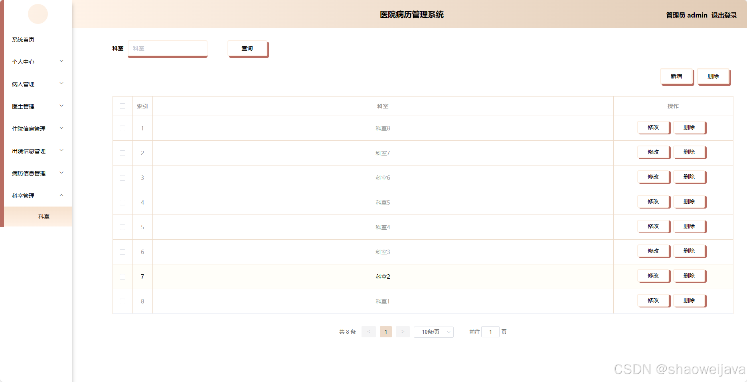Click the 查询 search button
This screenshot has width=747, height=382.
247,48
